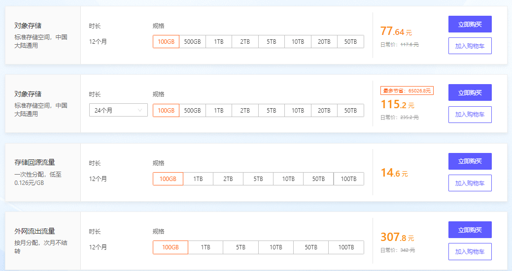Select 1TB in the 24个月 对象存储 row
The width and height of the screenshot is (512, 271).
[x=219, y=111]
